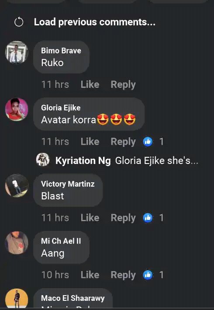
Task: Reply to Gloria Ejike's comment
Action: click(123, 142)
